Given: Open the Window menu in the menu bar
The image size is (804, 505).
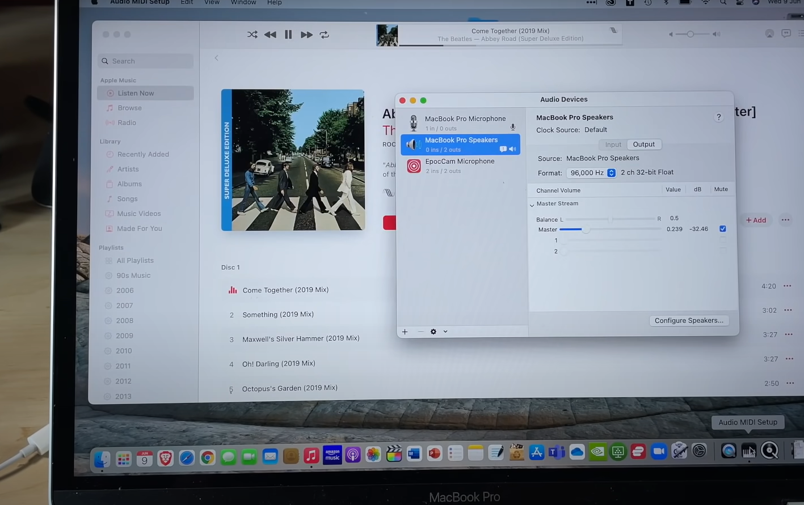Looking at the screenshot, I should [x=243, y=3].
